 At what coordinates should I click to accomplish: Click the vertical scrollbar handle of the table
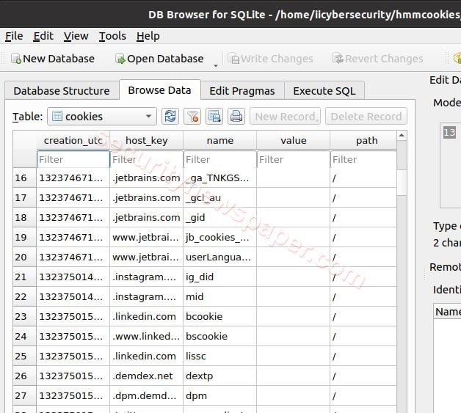(x=402, y=183)
